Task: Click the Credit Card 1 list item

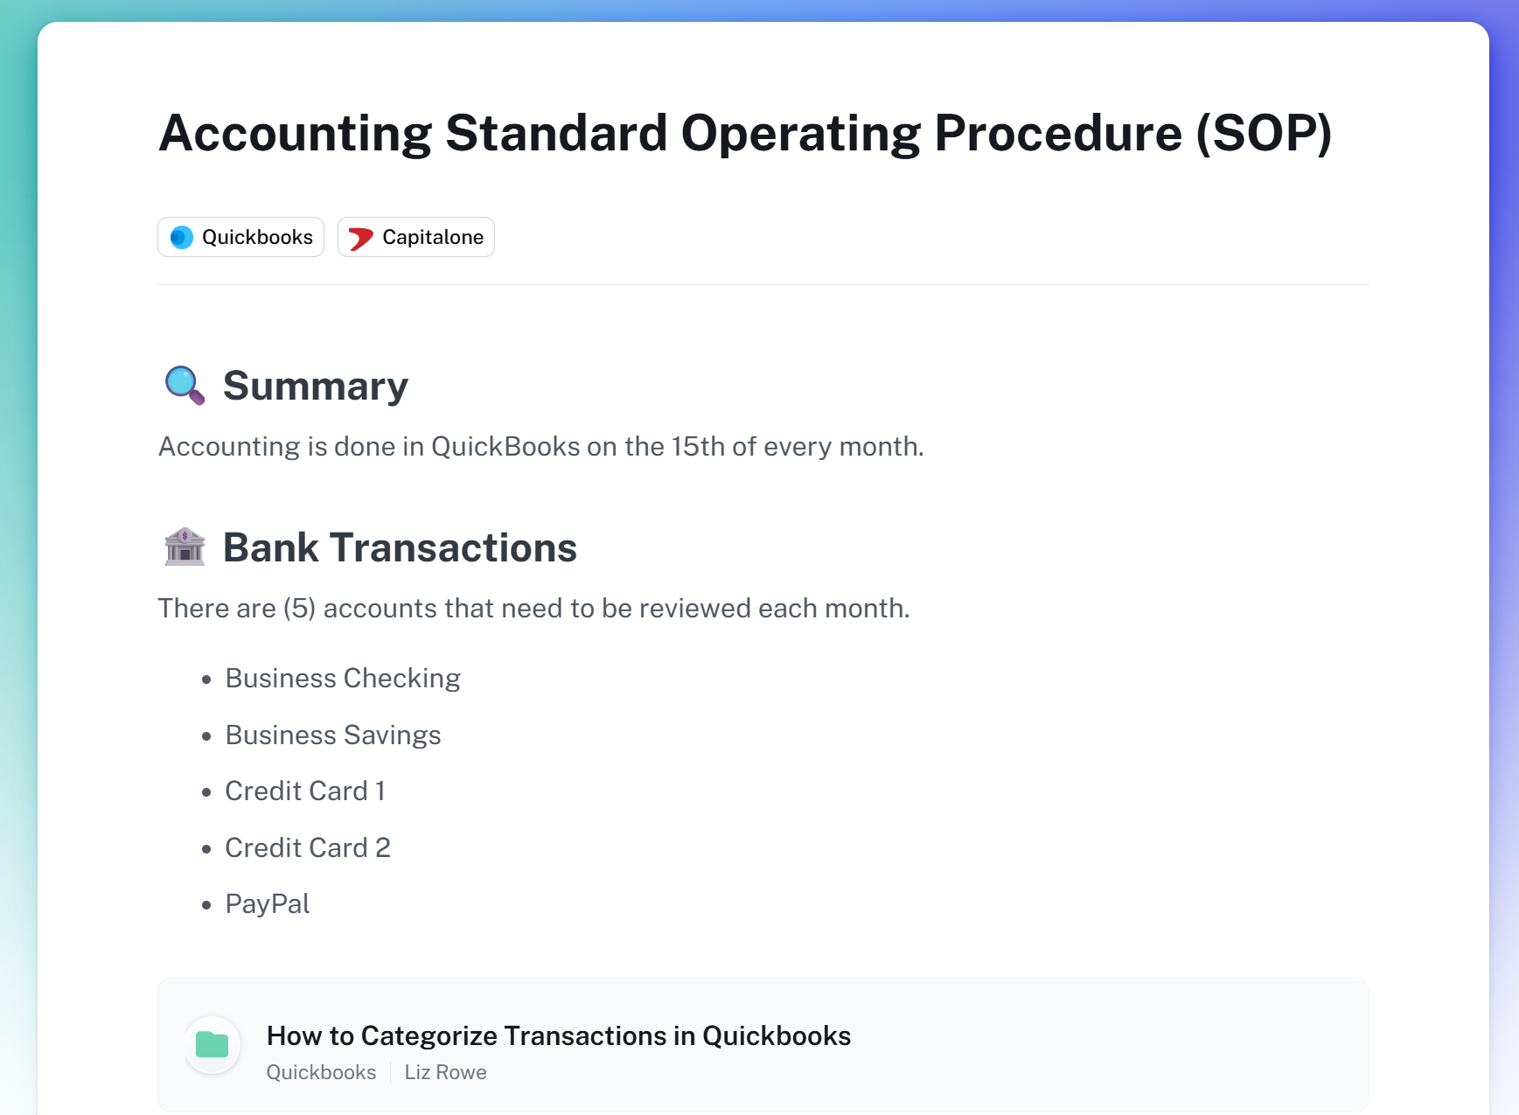Action: click(x=305, y=791)
